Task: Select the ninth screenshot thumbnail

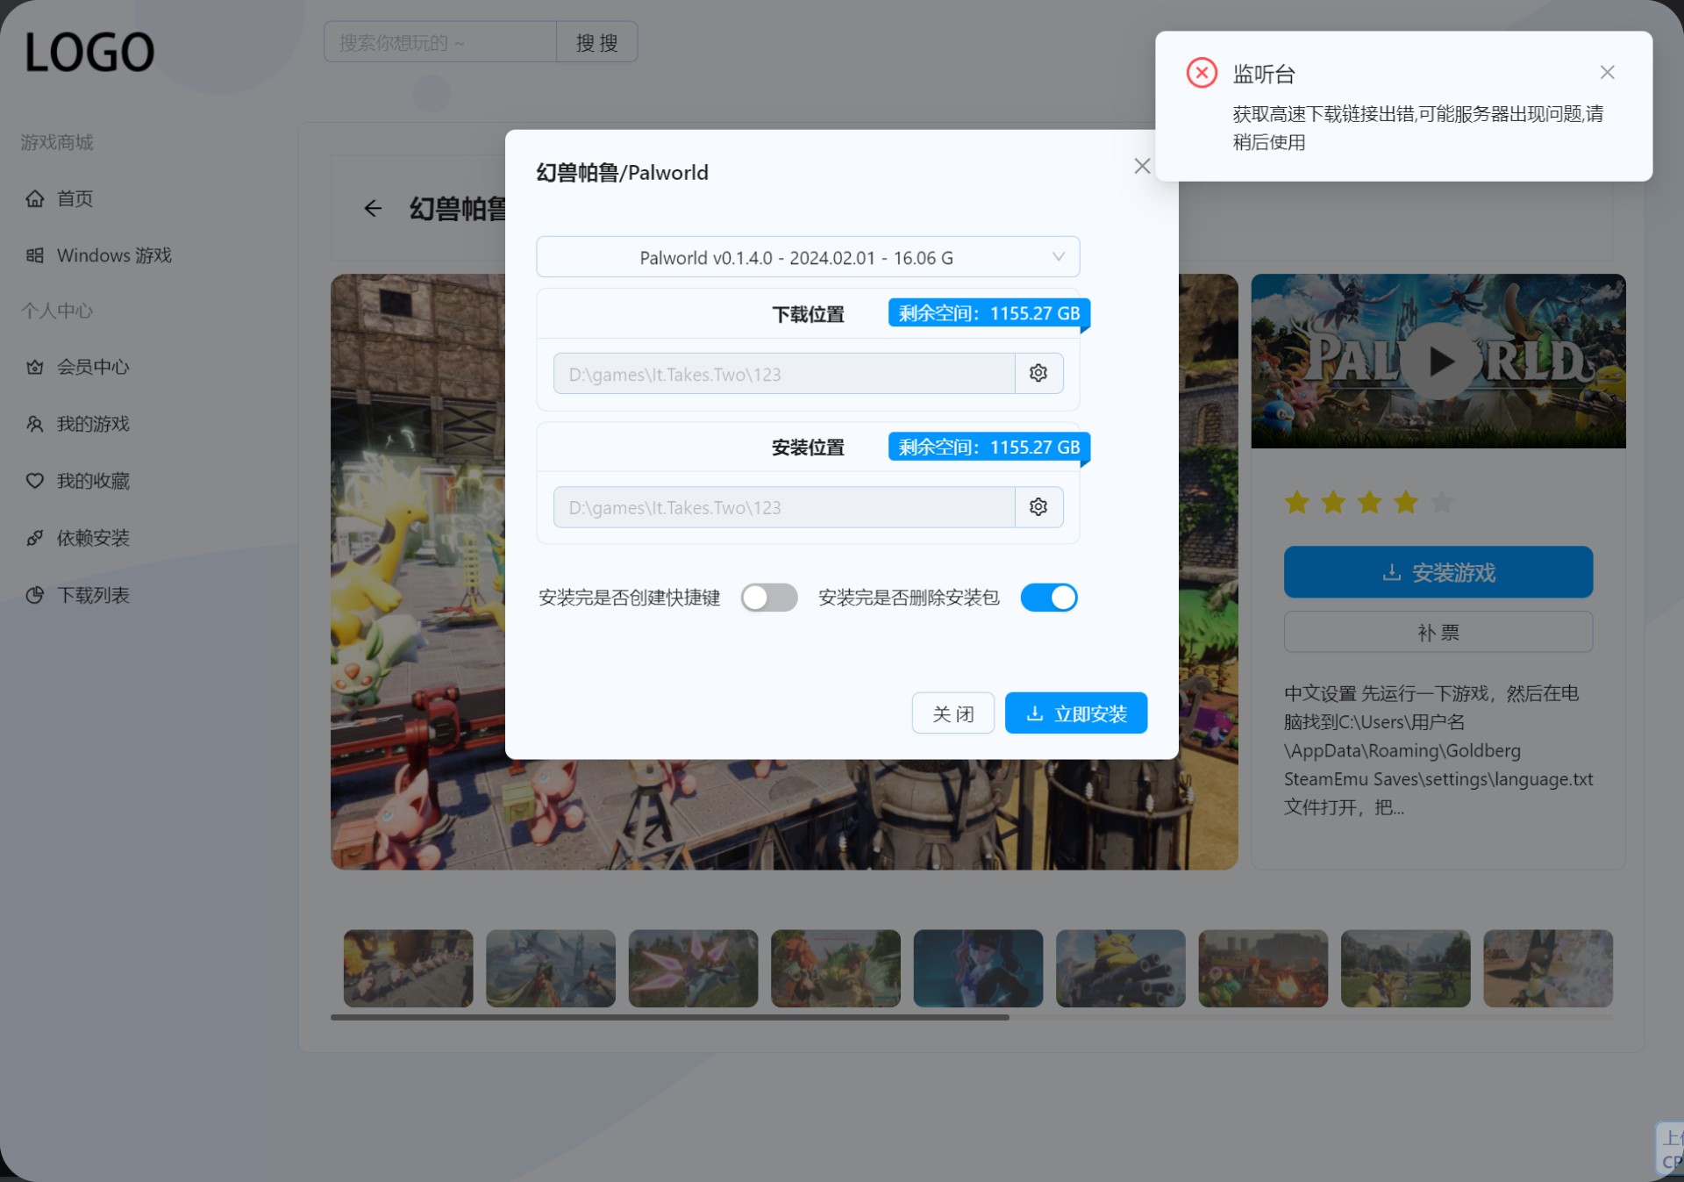Action: [x=1548, y=968]
